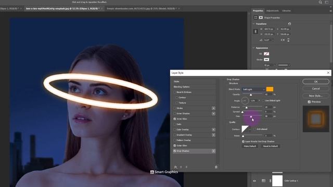Screen dimensions: 333x187
Task: Enable the Anti-aliased checkbox
Action: click(x=254, y=129)
